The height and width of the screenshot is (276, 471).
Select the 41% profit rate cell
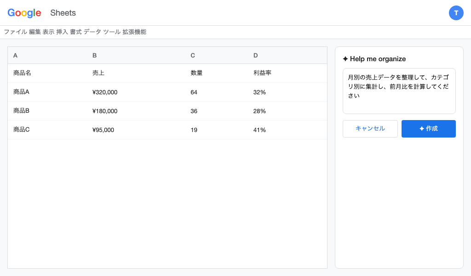tap(259, 130)
